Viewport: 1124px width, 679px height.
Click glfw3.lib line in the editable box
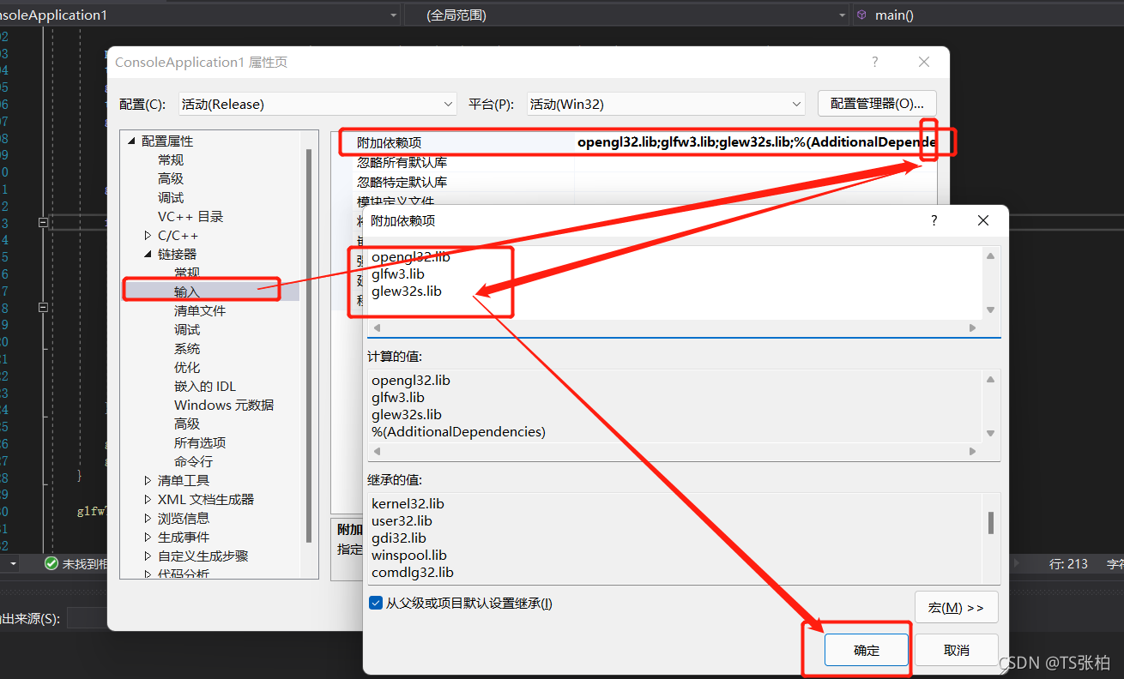click(398, 273)
